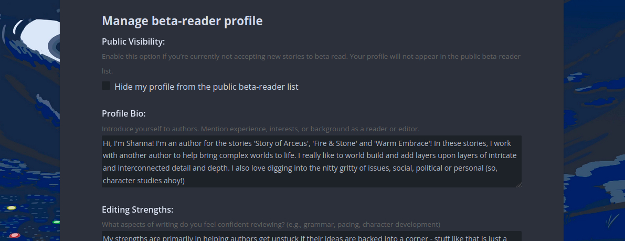Click the 'Public Visibility:' label
Viewport: 625px width, 241px height.
133,42
